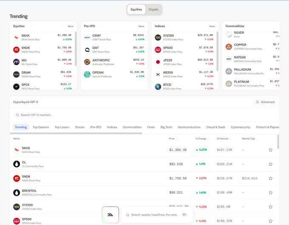Click the SNDK red logo in Equities card

tap(17, 50)
